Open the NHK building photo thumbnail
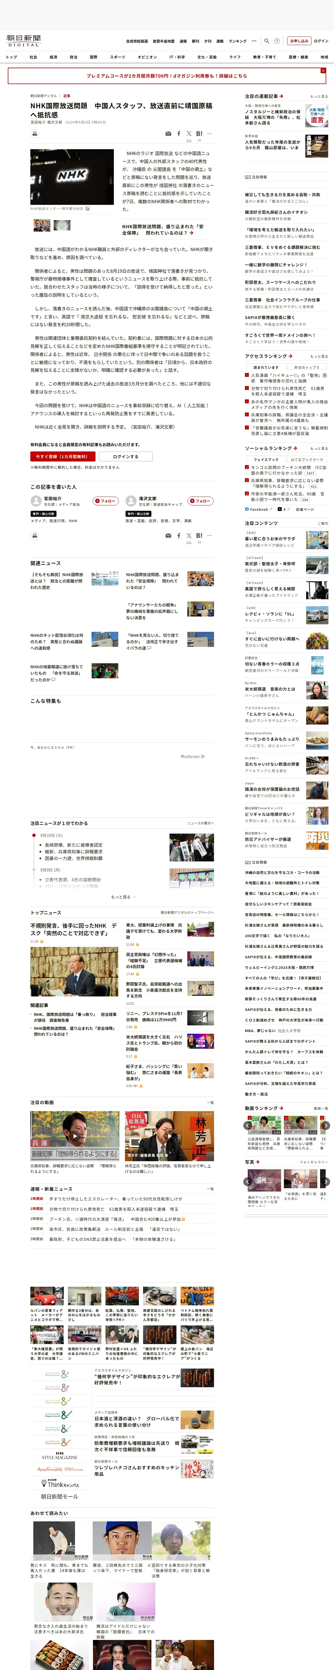334x1670 pixels. (72, 177)
